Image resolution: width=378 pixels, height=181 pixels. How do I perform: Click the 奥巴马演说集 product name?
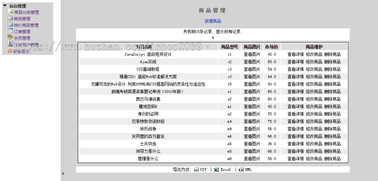pyautogui.click(x=148, y=99)
